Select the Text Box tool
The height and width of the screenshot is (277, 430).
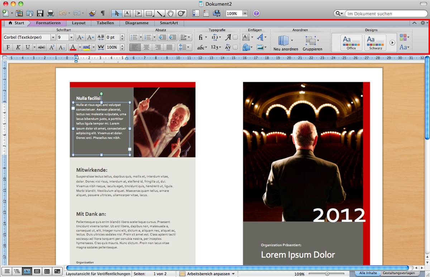pos(127,13)
